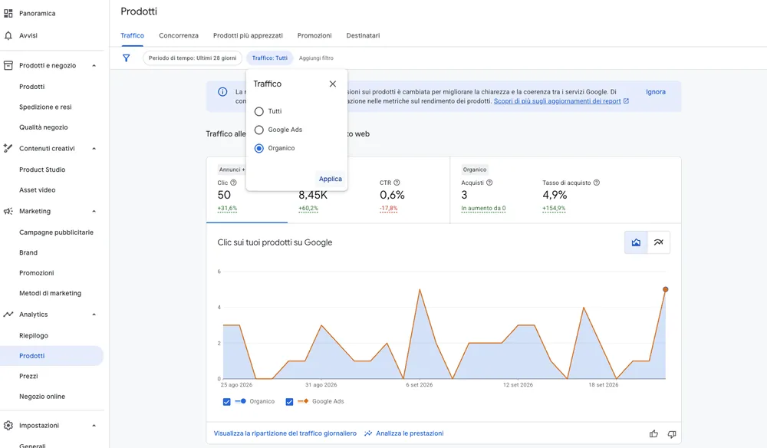Click Visualizza la ripartizione del traffico giornaliero
The width and height of the screenshot is (767, 448).
tap(285, 433)
